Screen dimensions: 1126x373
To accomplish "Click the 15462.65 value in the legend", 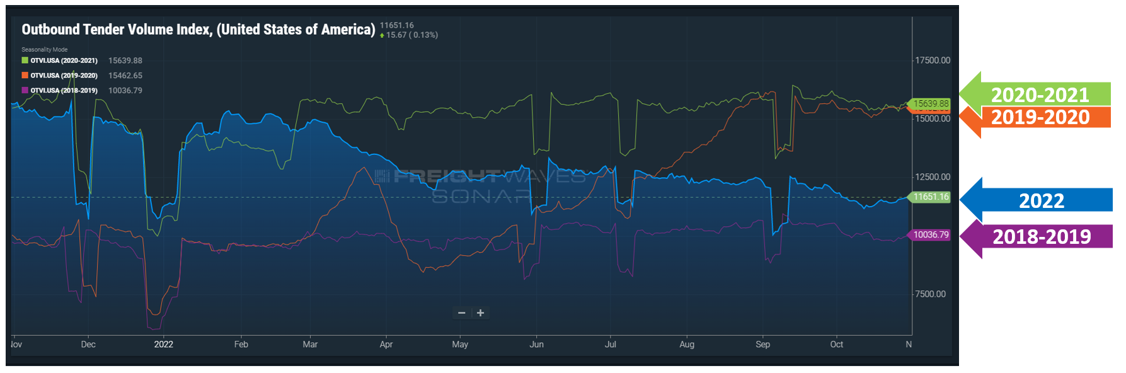I will click(125, 76).
